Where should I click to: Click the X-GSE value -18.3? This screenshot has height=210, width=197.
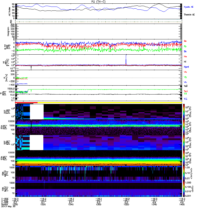[15, 199]
